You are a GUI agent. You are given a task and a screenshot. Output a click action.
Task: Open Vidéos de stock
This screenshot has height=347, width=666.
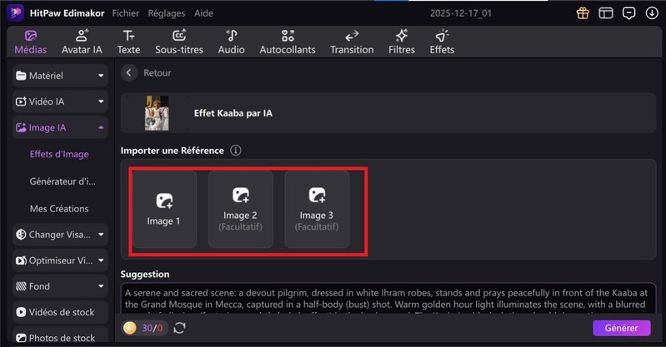[60, 312]
